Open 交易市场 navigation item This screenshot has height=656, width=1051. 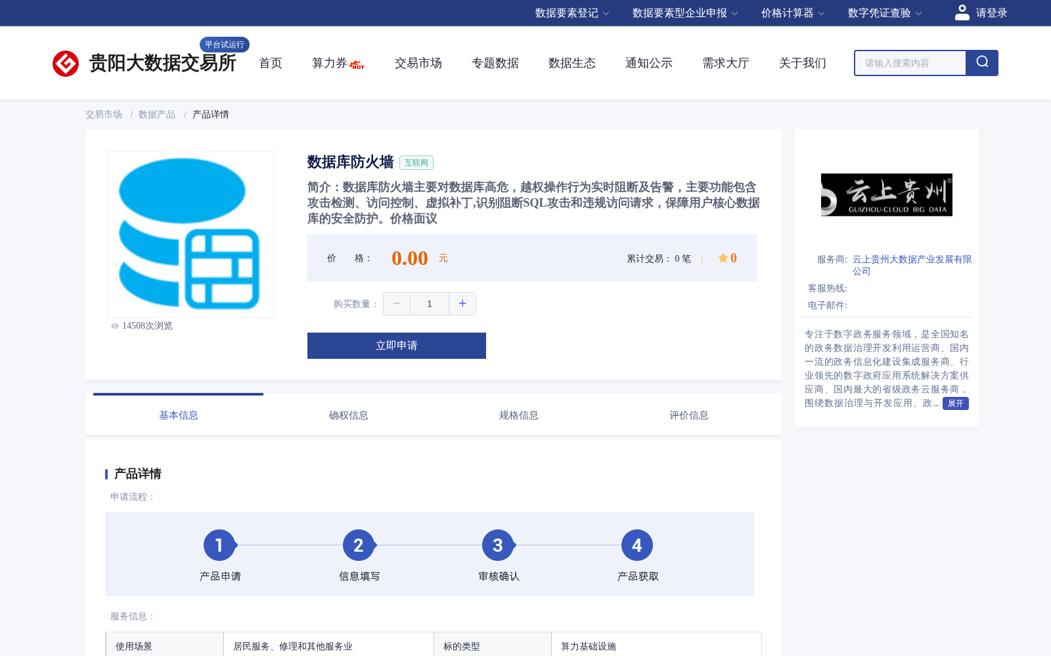point(418,63)
